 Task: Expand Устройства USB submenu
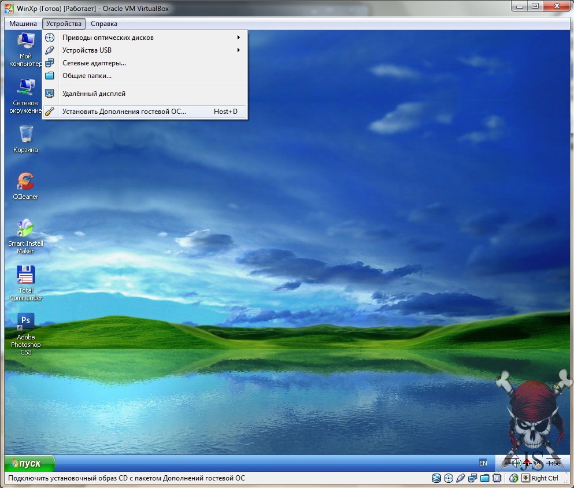coord(145,50)
